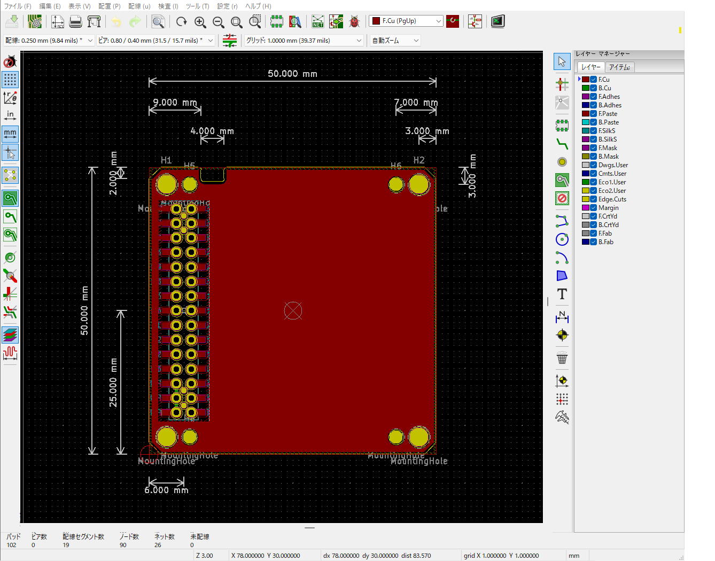Open the via size (ビア) dropdown
Viewport: 715px width, 561px height.
[156, 41]
